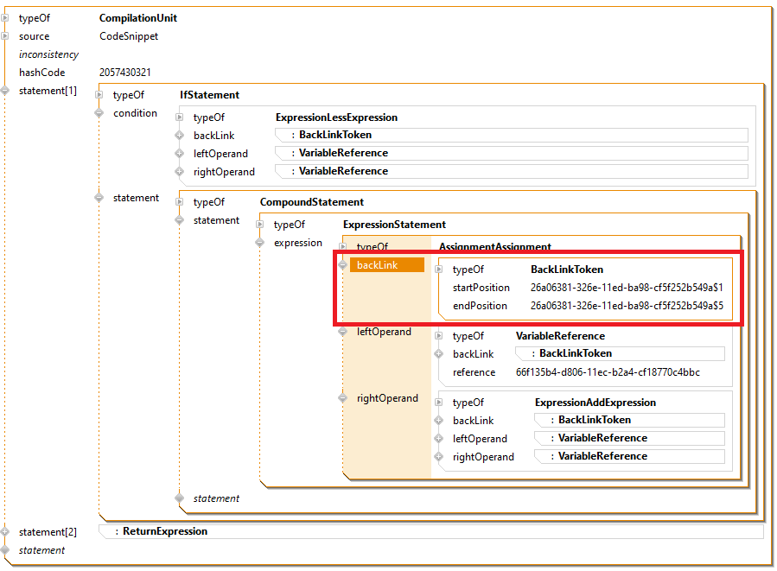The height and width of the screenshot is (571, 777).
Task: Click the typeOf arrow icon beside IfStatement
Action: click(99, 95)
